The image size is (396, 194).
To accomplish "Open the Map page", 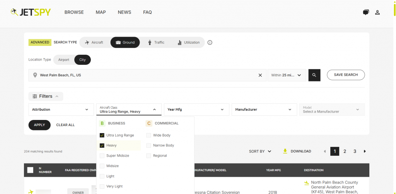I will click(101, 12).
